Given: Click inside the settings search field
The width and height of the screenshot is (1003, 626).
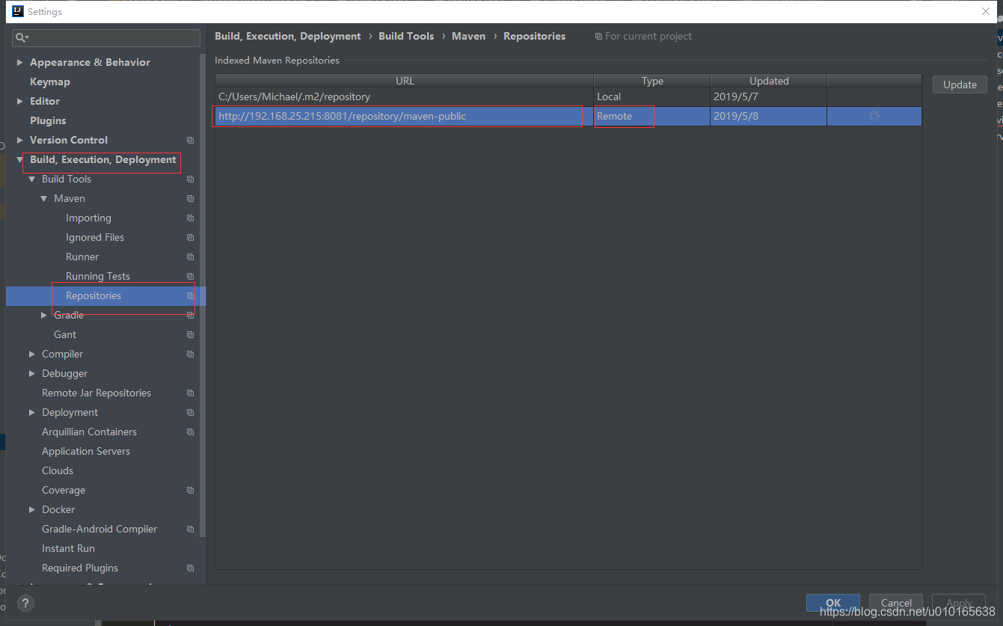Looking at the screenshot, I should pyautogui.click(x=106, y=37).
